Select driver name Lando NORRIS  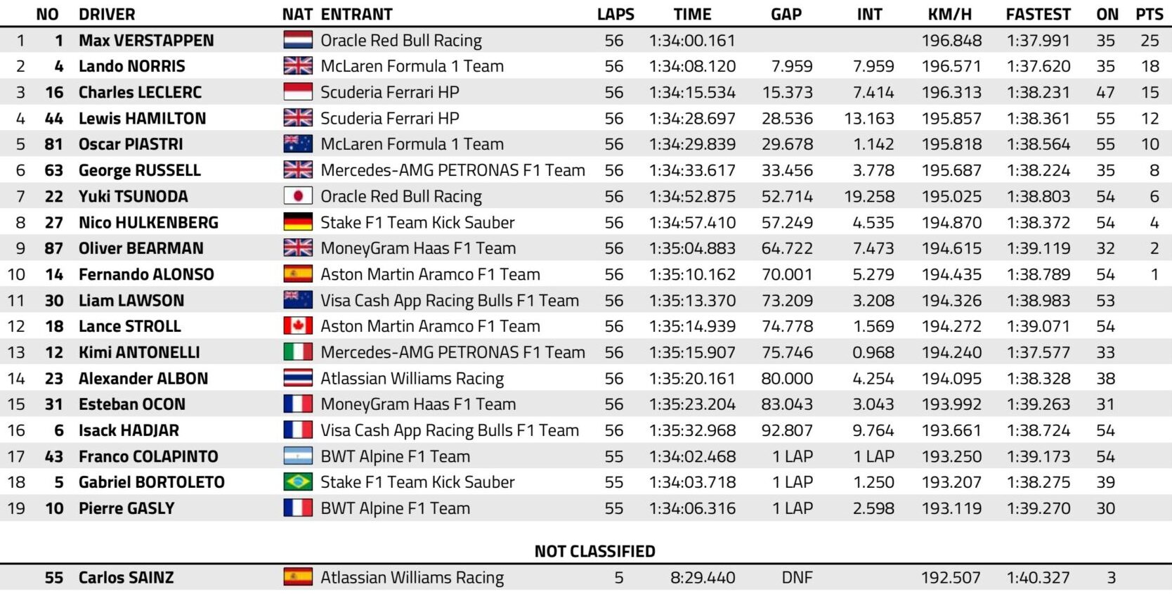[132, 66]
